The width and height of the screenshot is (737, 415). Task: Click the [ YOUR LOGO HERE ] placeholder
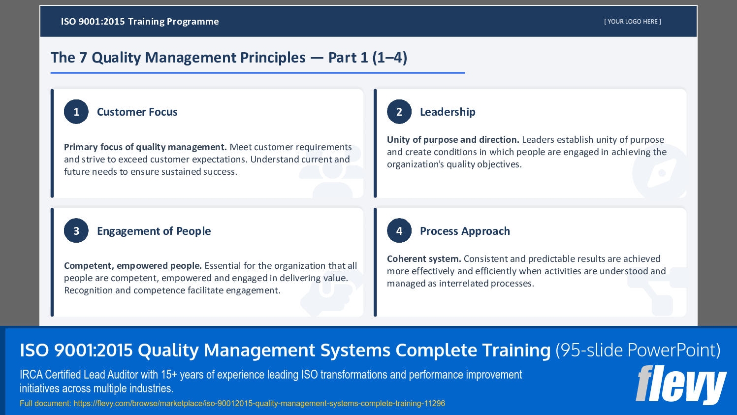[x=632, y=21]
